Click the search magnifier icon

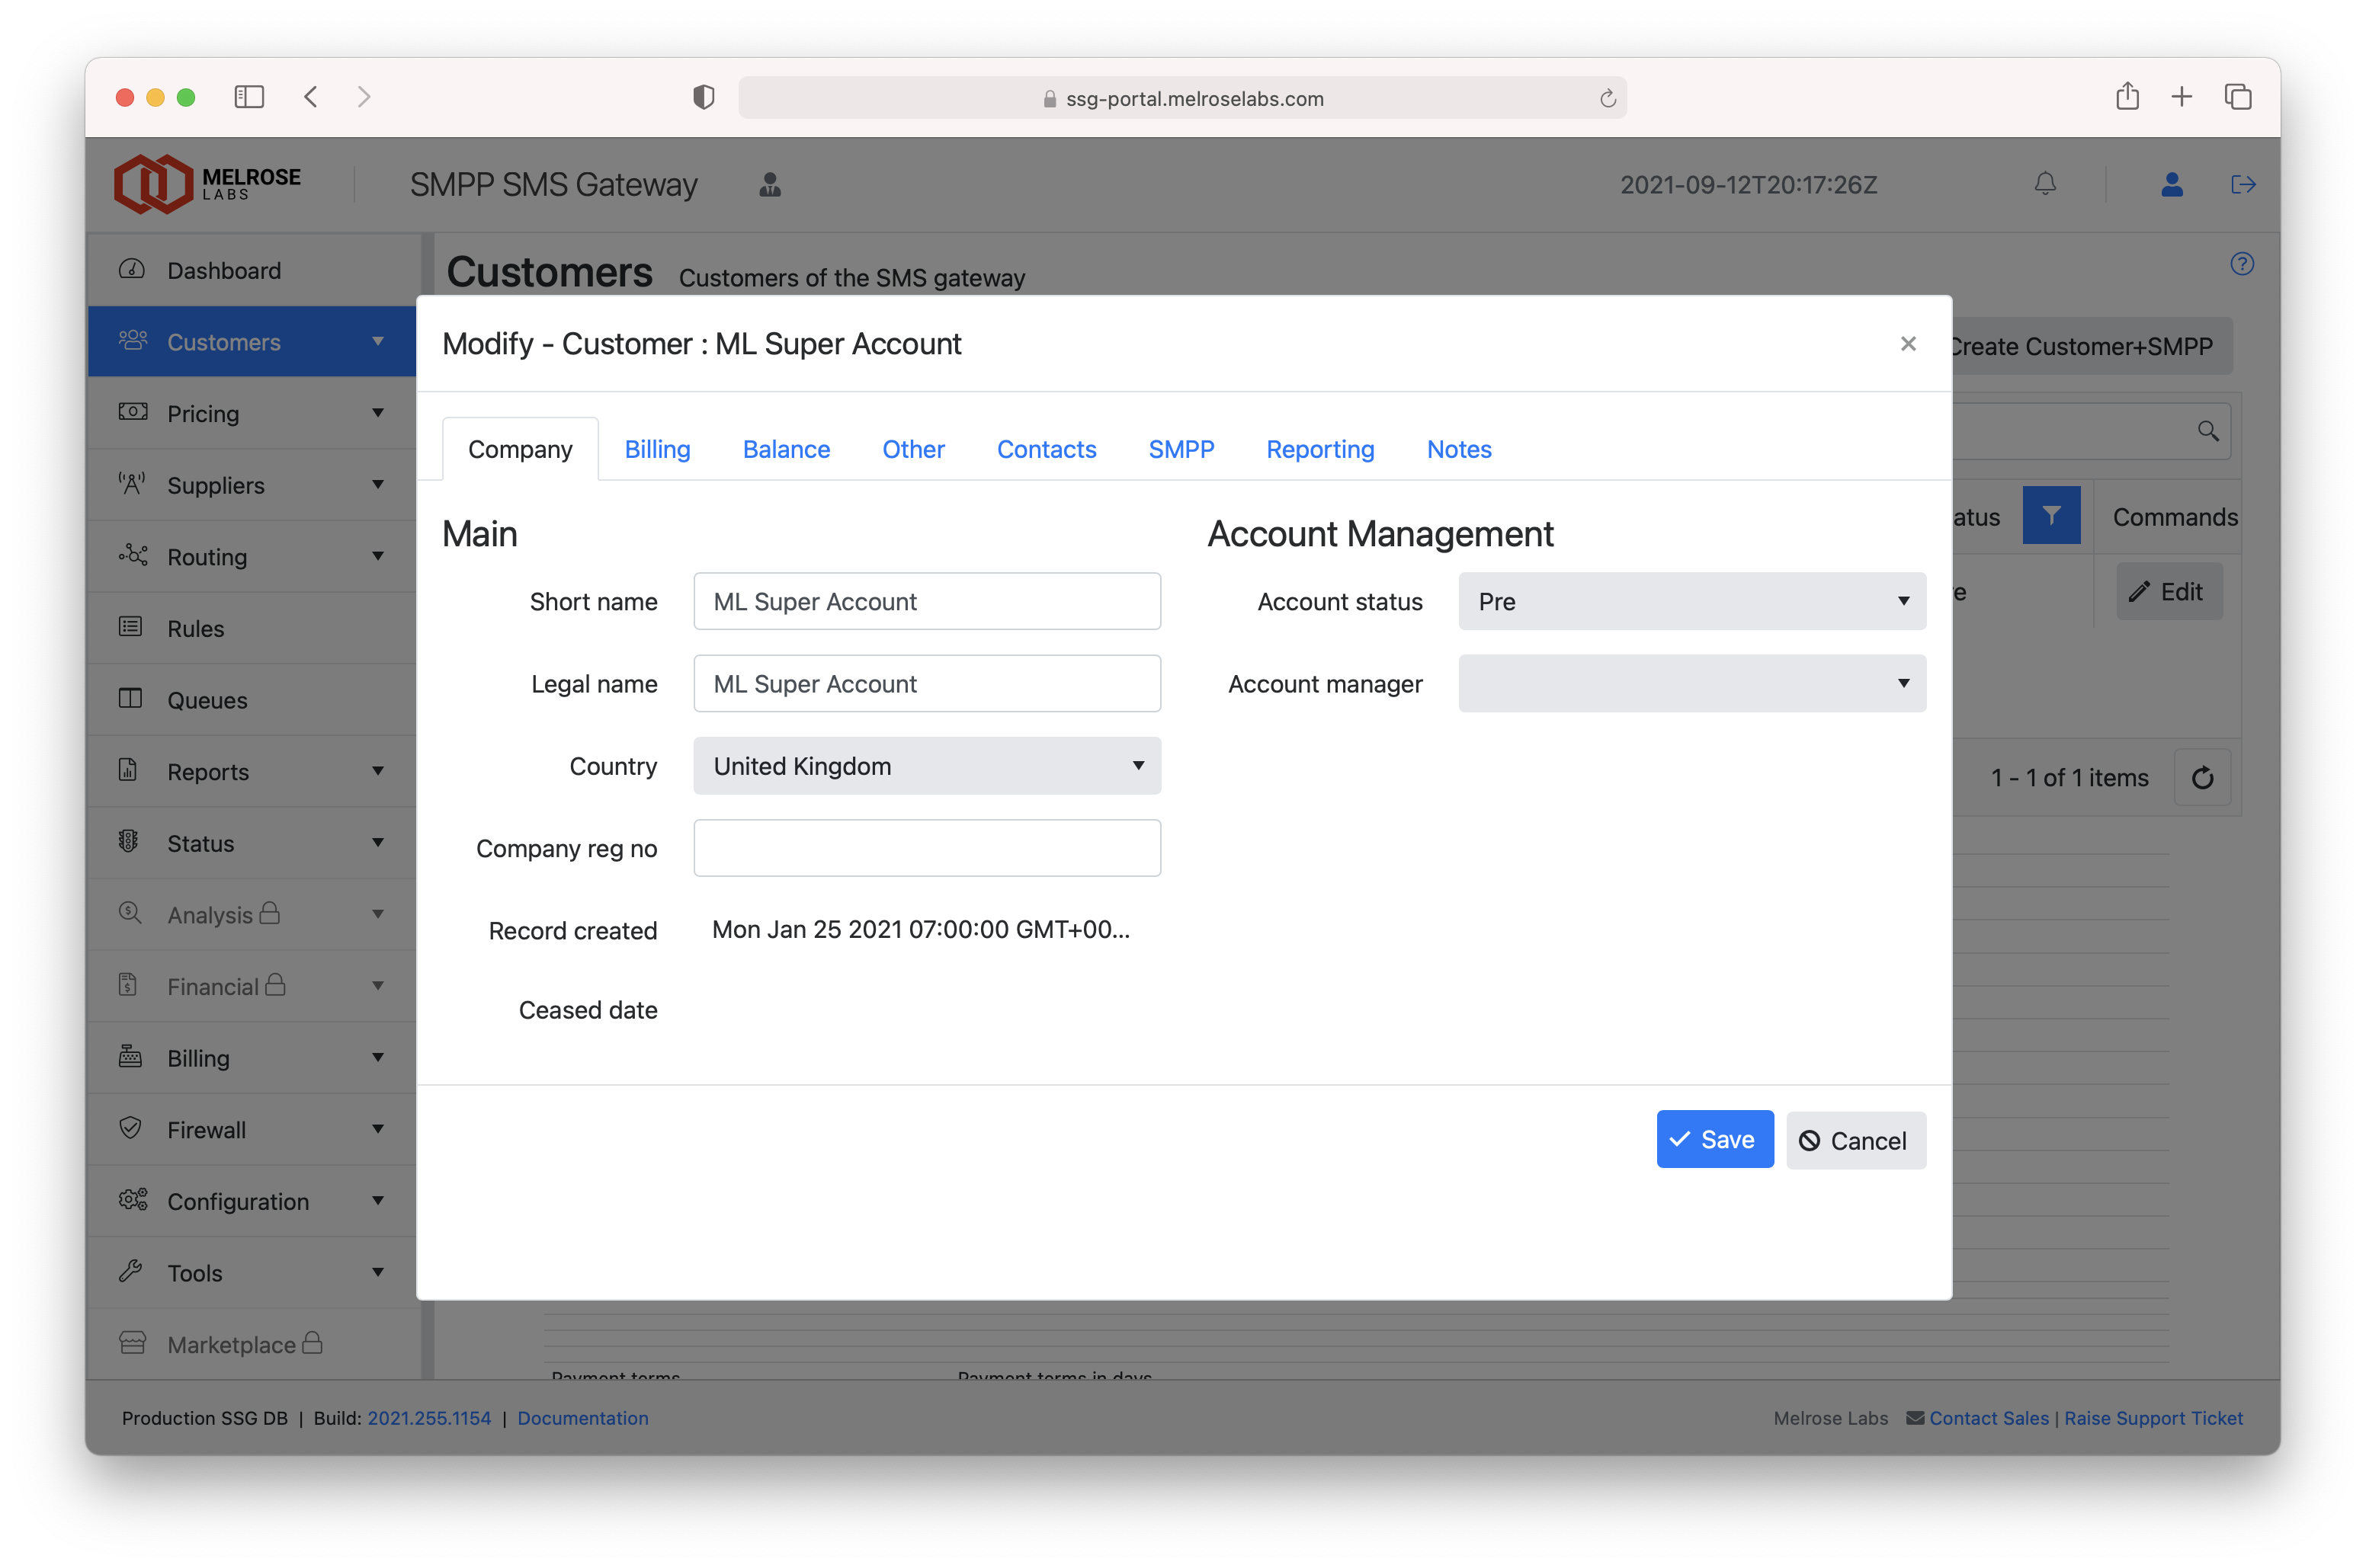(x=2207, y=431)
